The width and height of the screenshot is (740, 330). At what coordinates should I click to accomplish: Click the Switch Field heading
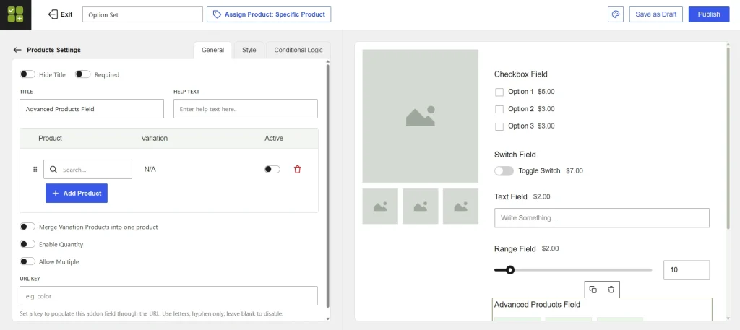[x=515, y=155]
